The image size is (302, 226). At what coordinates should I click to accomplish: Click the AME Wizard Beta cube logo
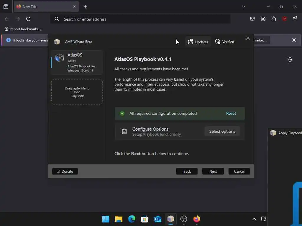click(x=57, y=42)
